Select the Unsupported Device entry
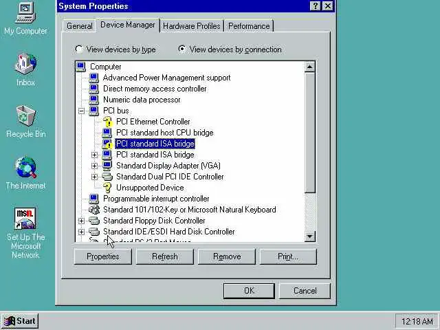440x330 pixels. (x=150, y=188)
